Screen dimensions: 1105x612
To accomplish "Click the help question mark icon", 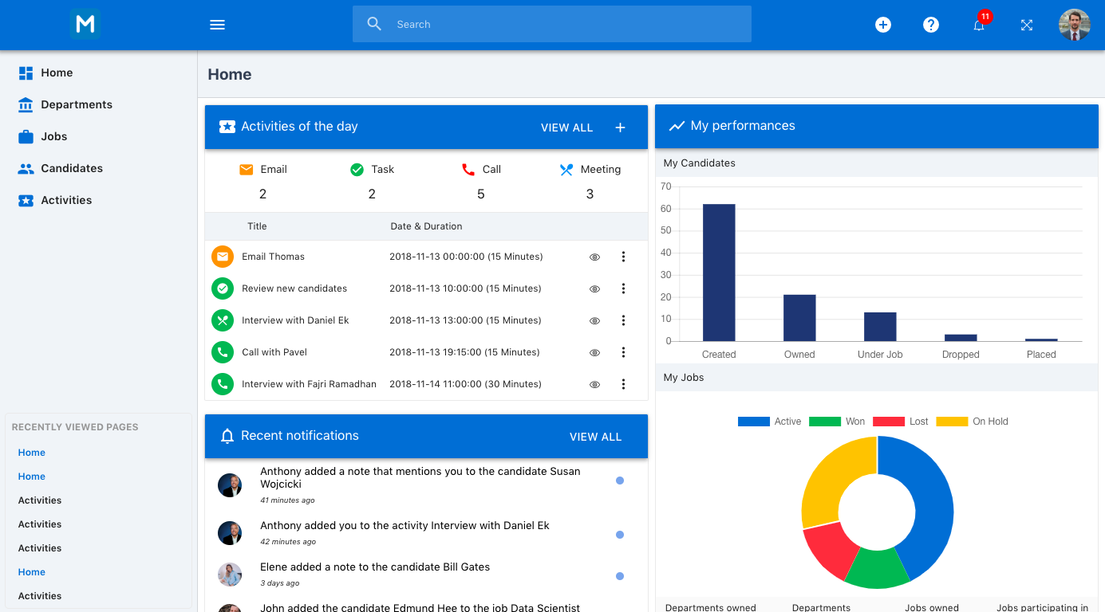I will click(931, 25).
